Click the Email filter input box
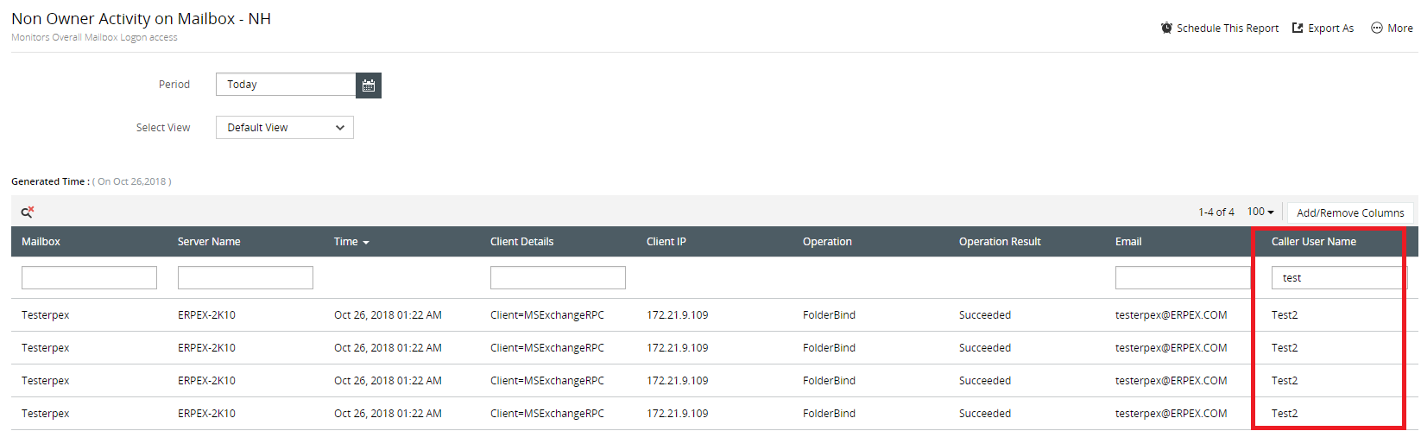This screenshot has width=1421, height=431. pyautogui.click(x=1183, y=277)
